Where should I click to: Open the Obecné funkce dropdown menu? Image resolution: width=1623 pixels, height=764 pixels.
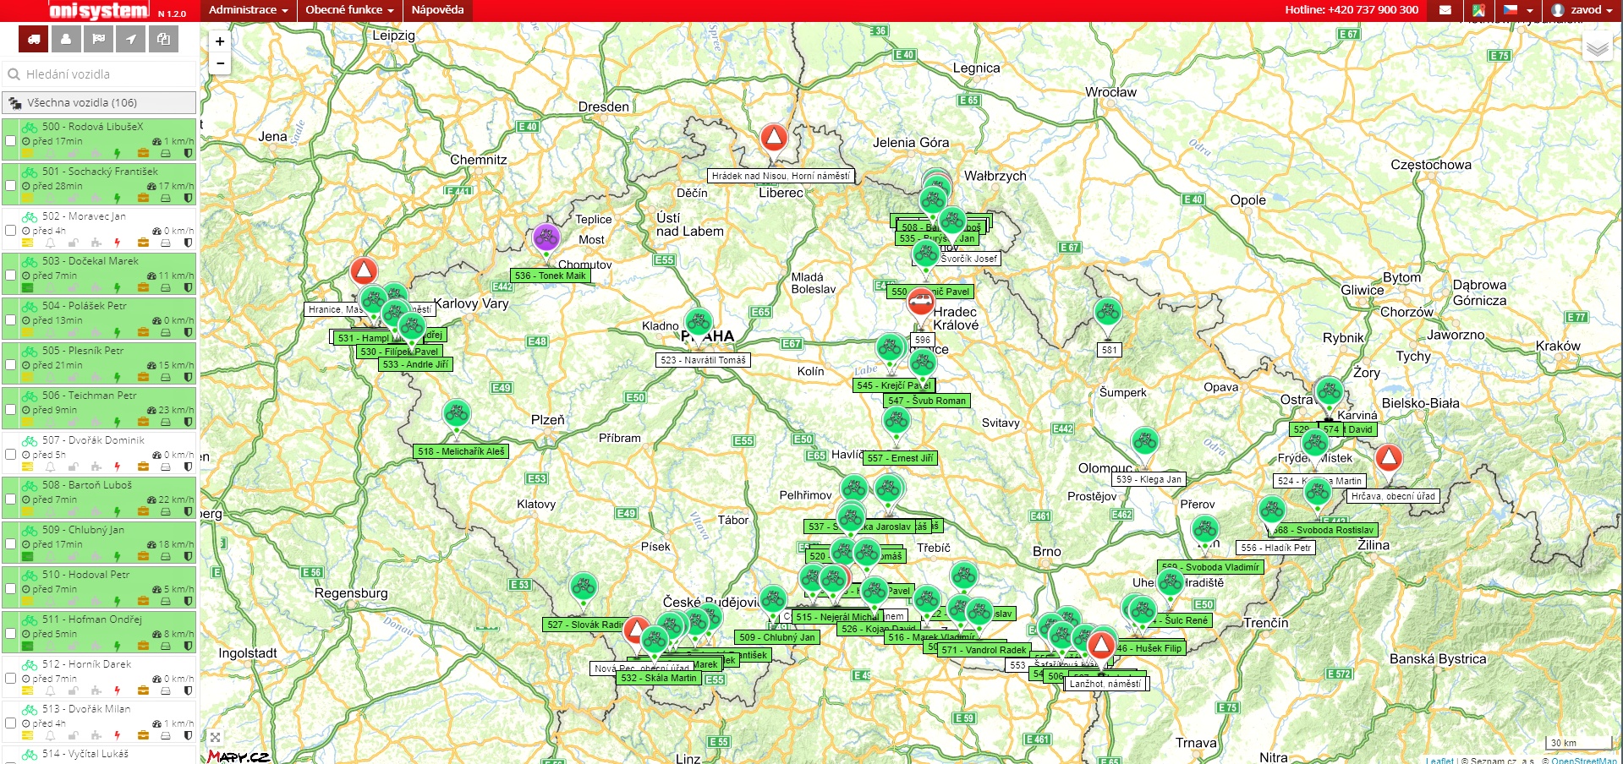(x=349, y=10)
